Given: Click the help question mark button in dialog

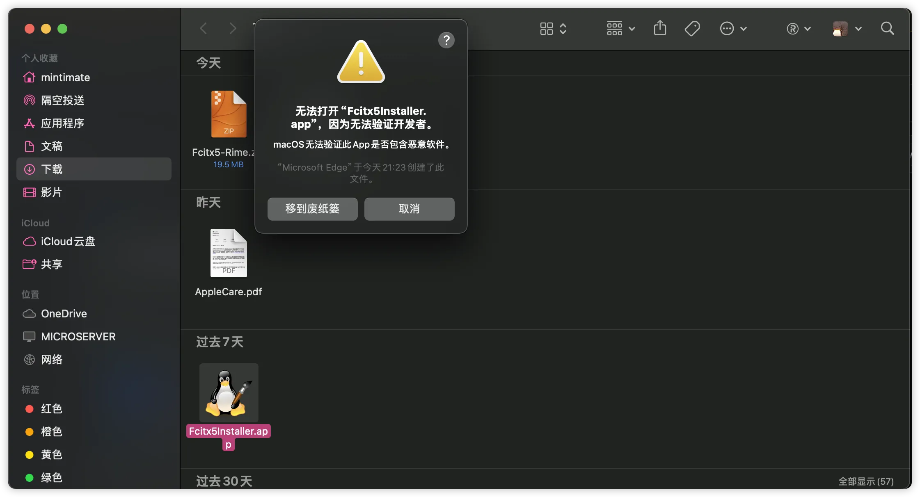Looking at the screenshot, I should click(x=446, y=40).
